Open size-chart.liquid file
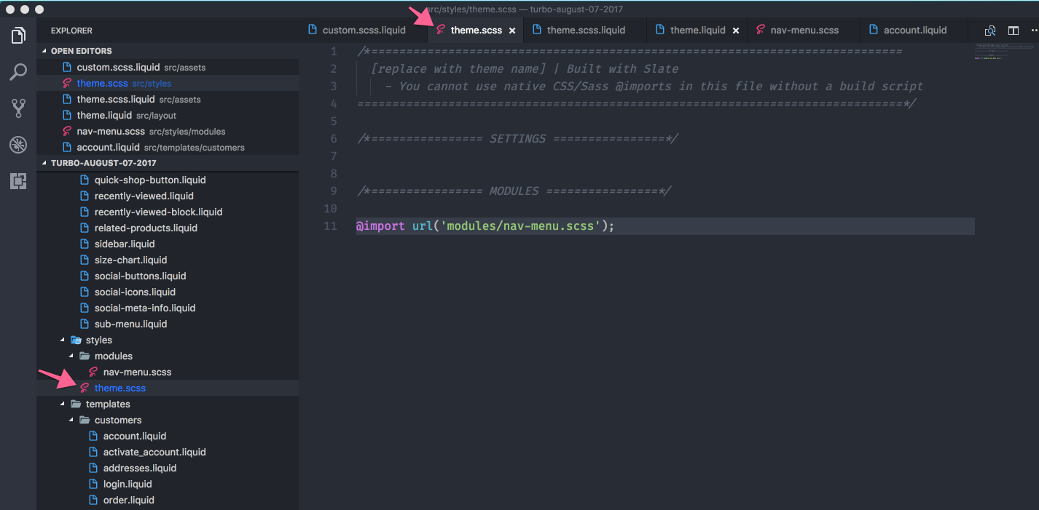 point(168,260)
